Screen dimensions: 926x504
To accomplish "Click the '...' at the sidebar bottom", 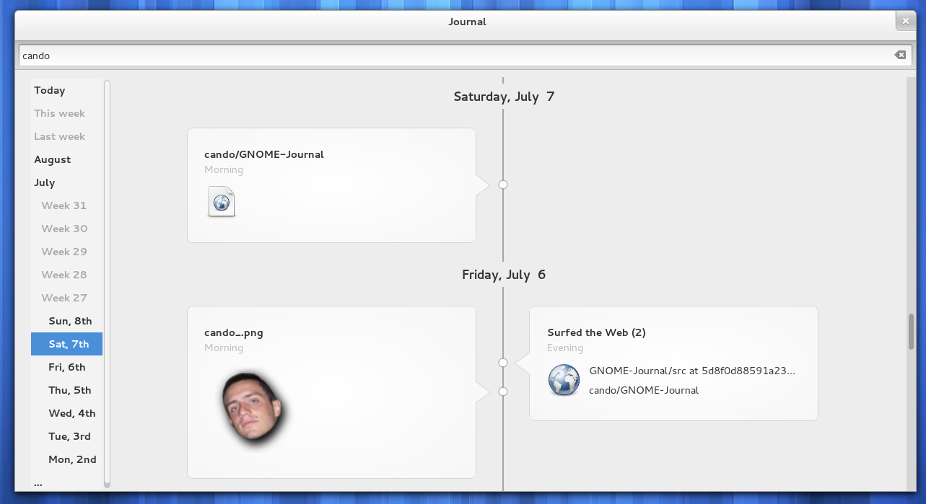I will click(x=38, y=483).
